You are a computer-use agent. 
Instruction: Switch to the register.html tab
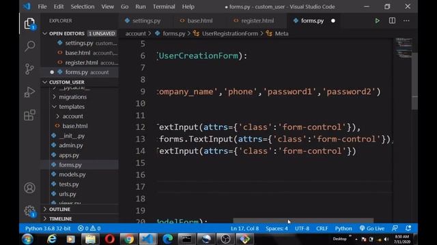[x=257, y=20]
